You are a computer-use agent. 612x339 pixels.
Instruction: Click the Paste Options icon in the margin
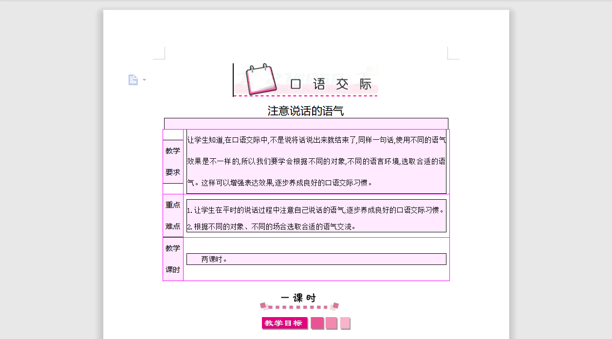tap(133, 79)
